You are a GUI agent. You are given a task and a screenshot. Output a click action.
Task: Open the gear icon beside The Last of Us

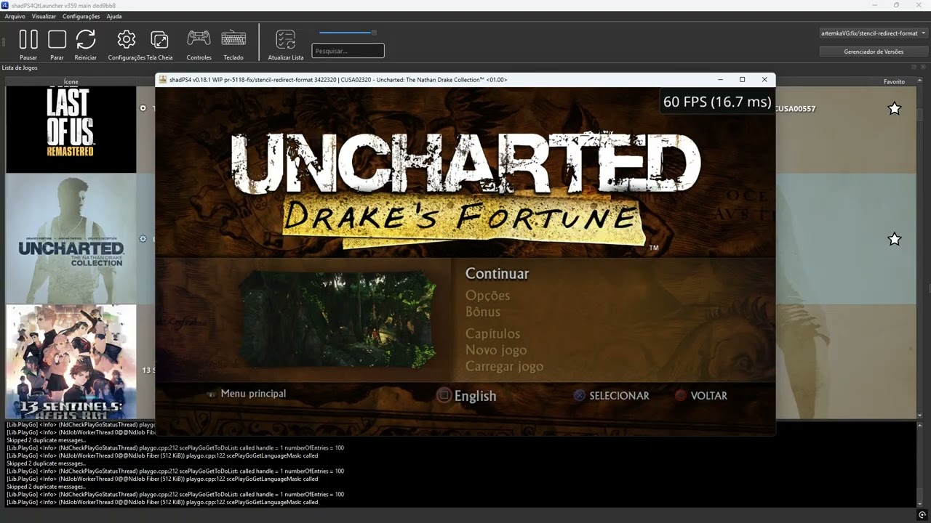[143, 108]
